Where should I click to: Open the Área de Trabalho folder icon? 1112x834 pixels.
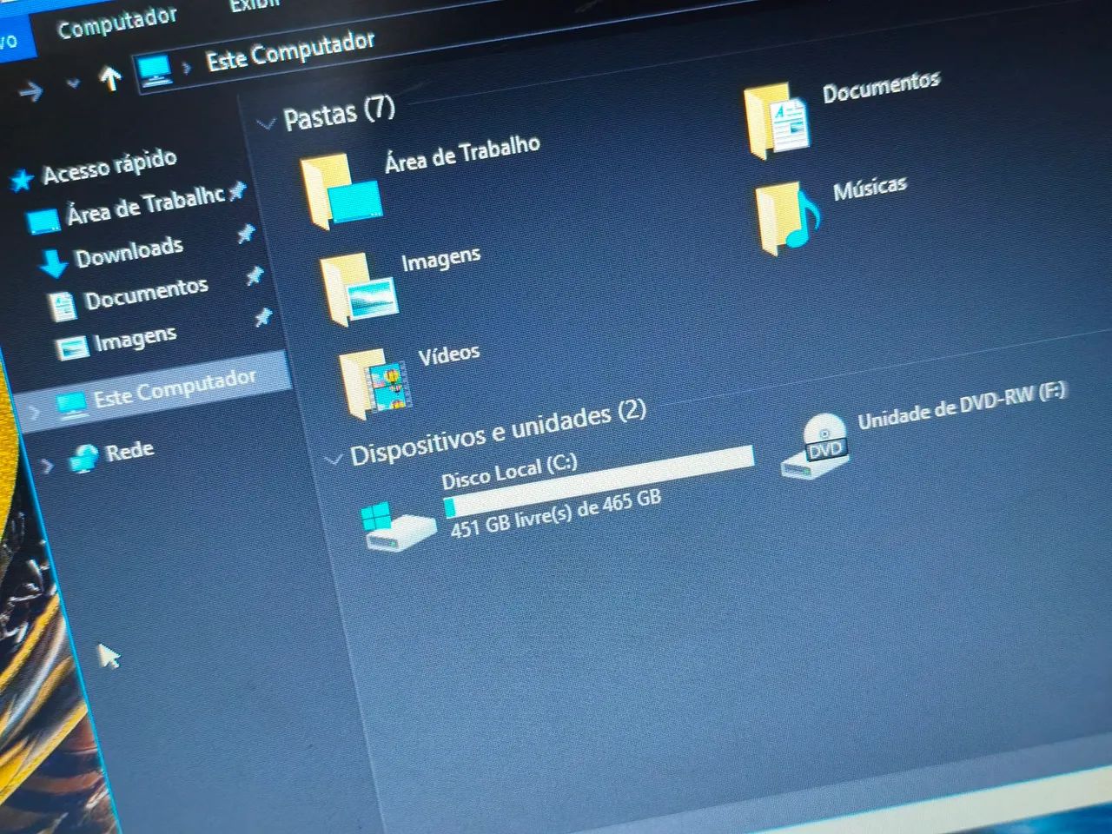tap(341, 191)
